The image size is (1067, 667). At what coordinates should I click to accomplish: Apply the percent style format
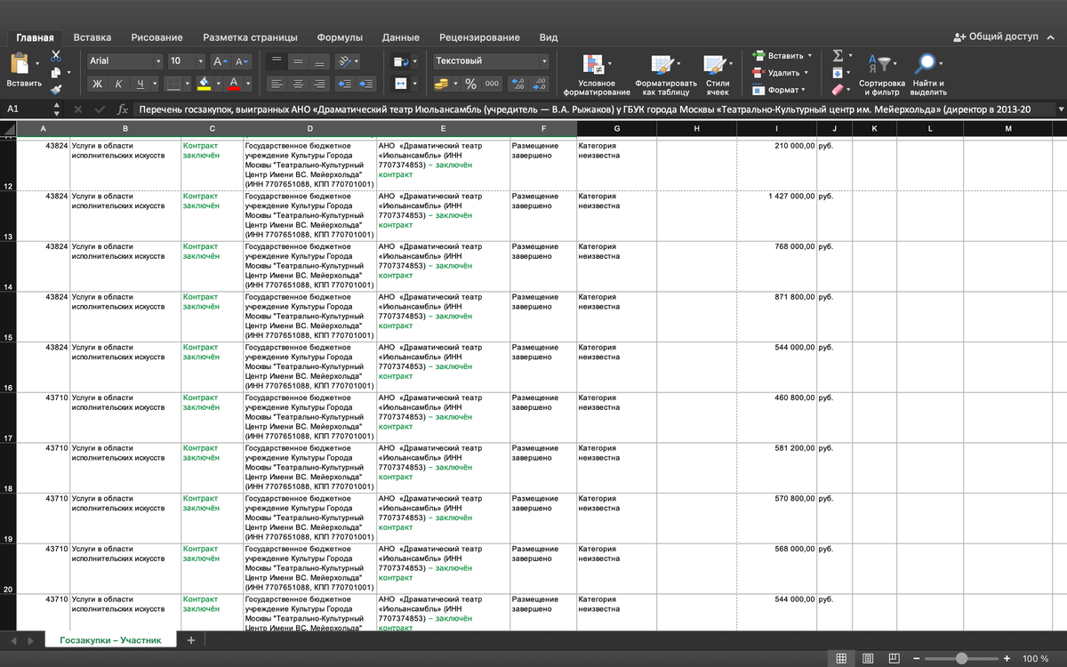[x=470, y=84]
